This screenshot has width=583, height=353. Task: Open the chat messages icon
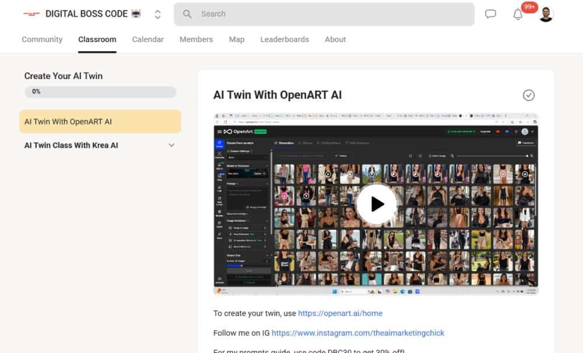click(x=490, y=14)
